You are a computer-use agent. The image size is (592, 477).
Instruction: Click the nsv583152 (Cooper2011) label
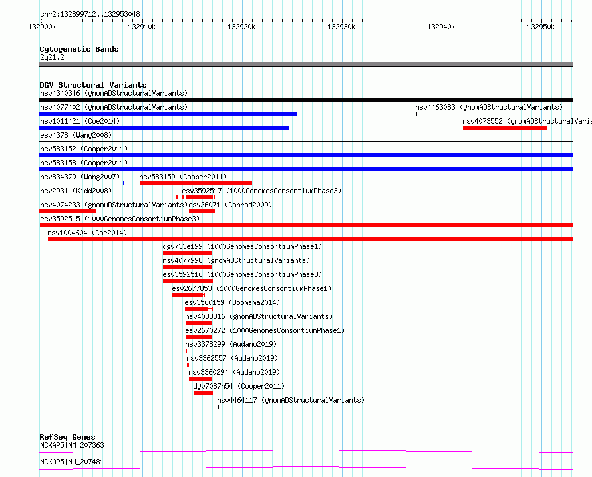coord(84,149)
